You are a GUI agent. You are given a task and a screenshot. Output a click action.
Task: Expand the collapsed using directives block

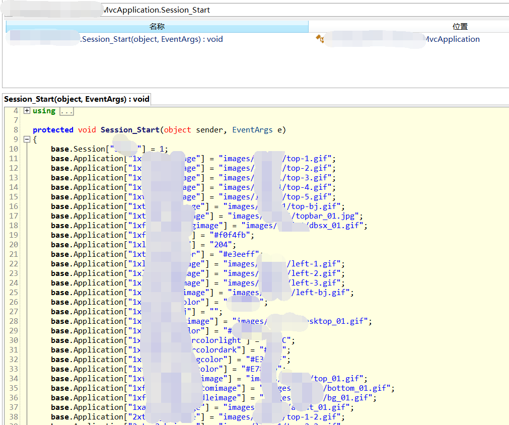tap(27, 111)
